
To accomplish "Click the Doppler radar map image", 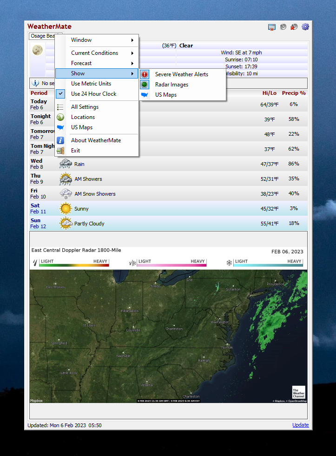I will coord(168,336).
